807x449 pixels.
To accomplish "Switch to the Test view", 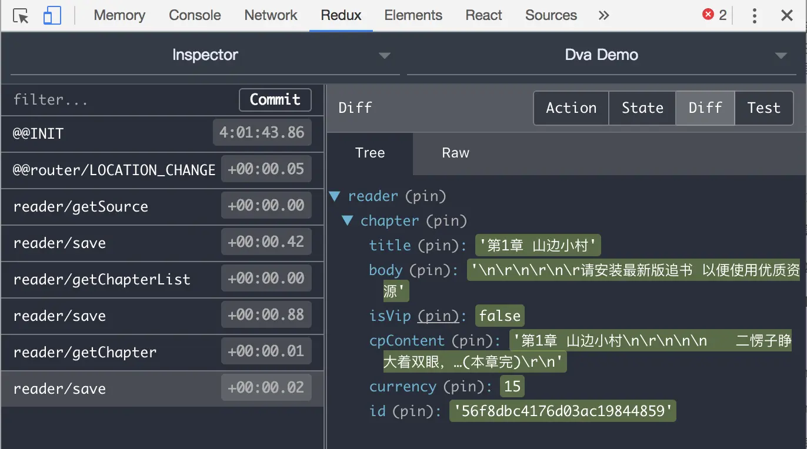I will point(764,108).
